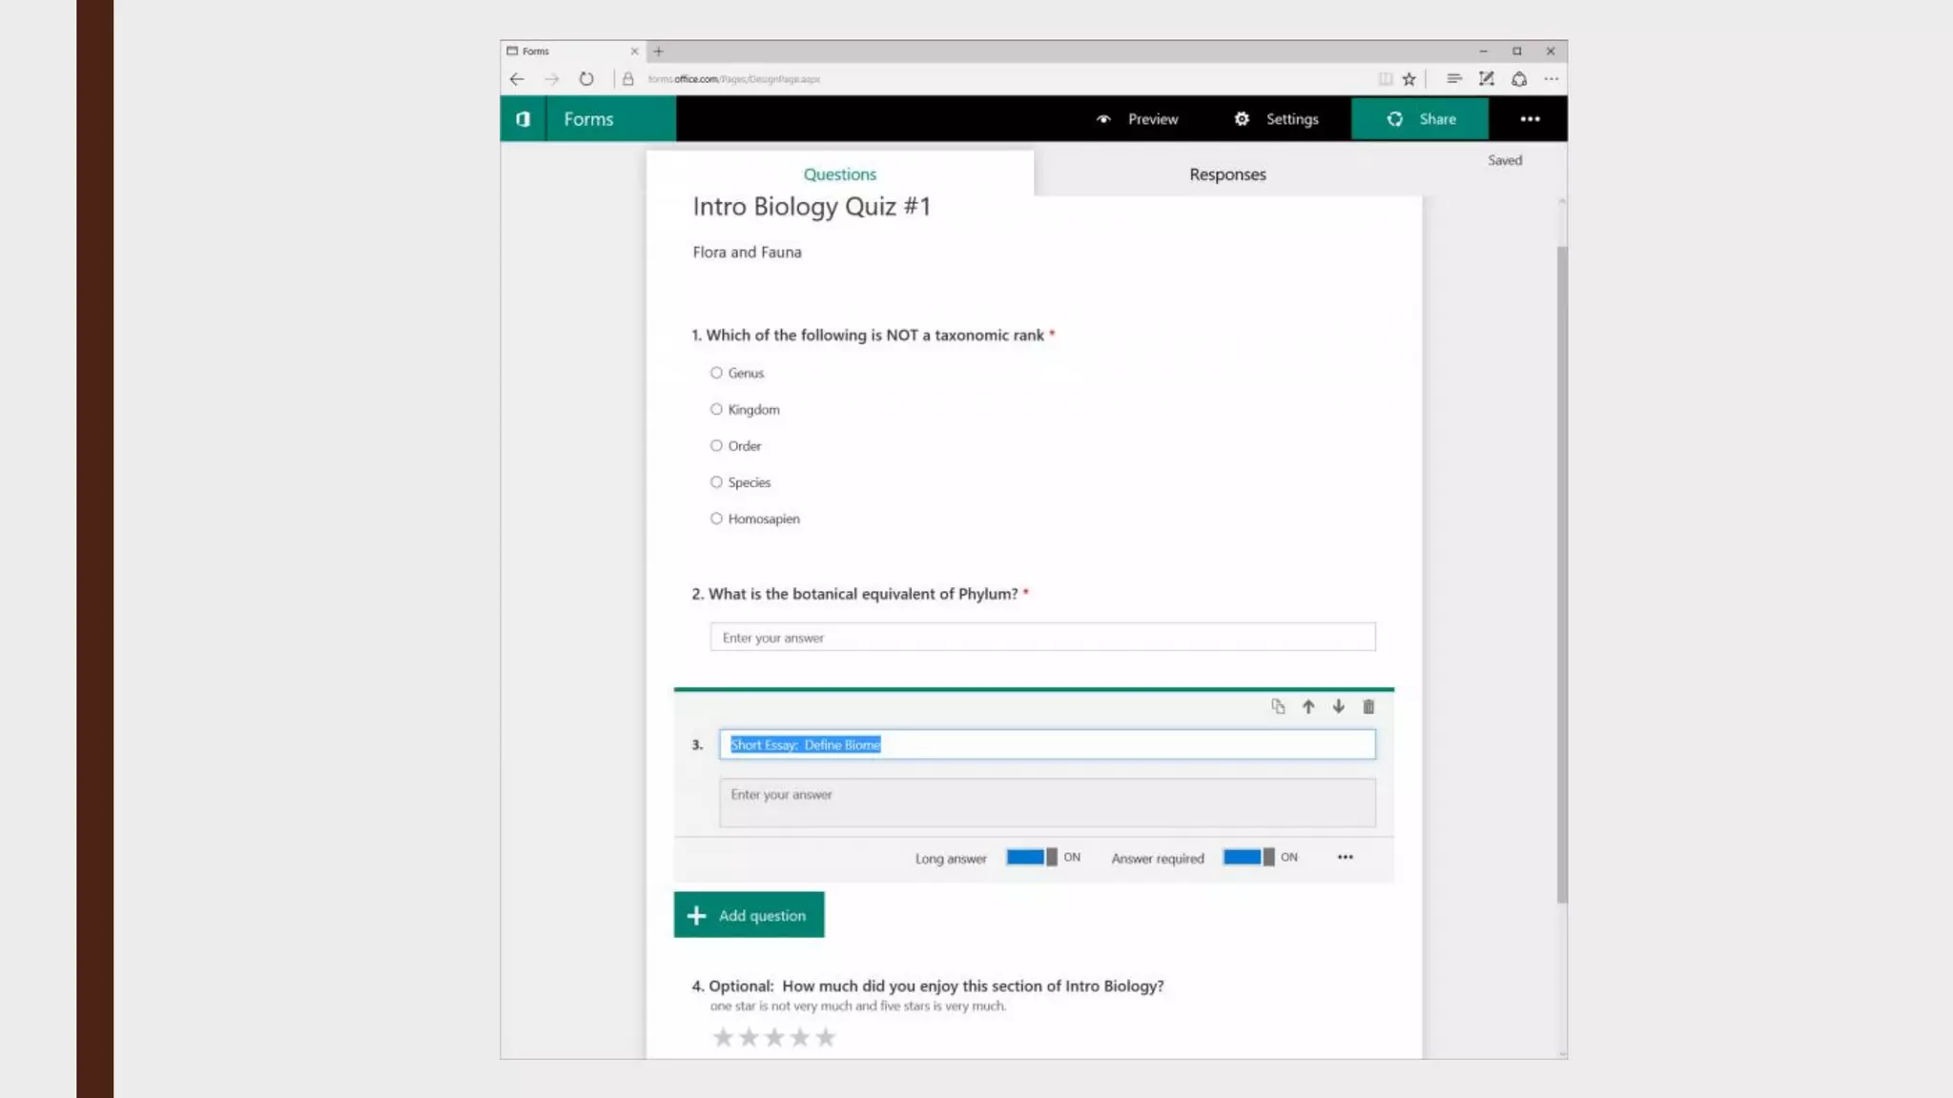Click browser back arrow
This screenshot has height=1098, width=1953.
pos(517,79)
